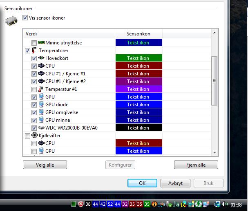
Task: Click the Safely Remove Hardware tray icon
Action: pyautogui.click(x=169, y=204)
